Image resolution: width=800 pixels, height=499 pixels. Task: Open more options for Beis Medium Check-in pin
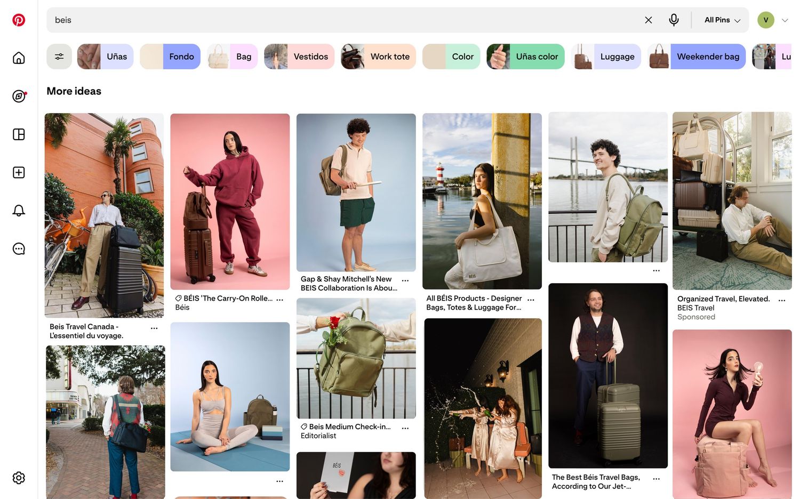pos(405,428)
